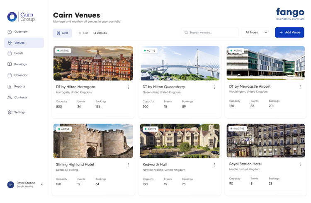Click the Redworth Hall photo

tap(180, 141)
